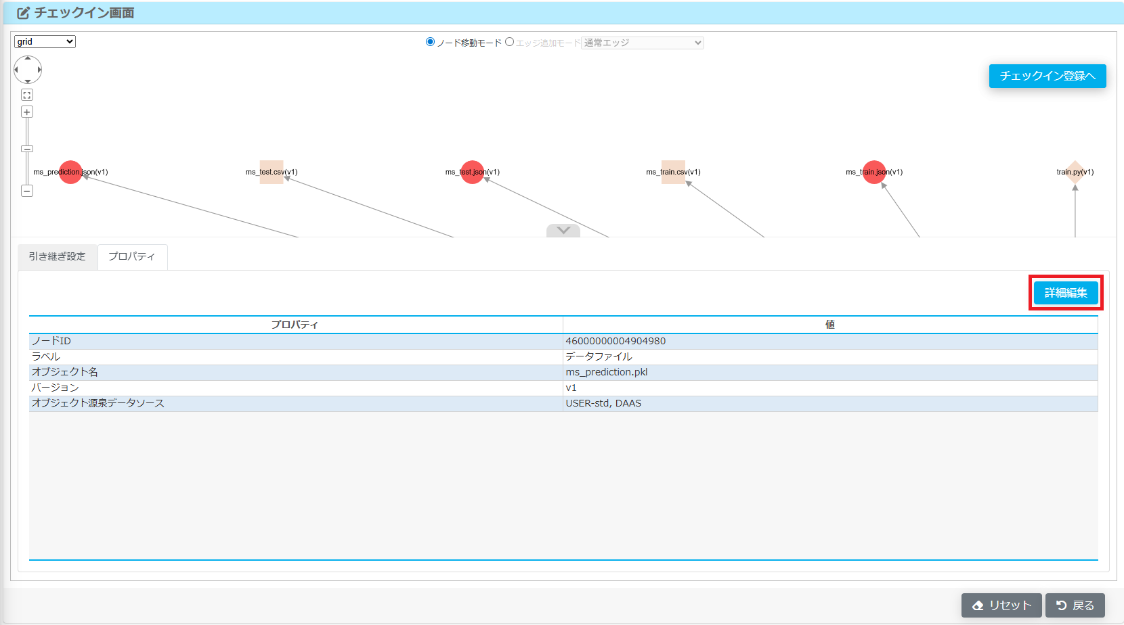
Task: Click the 詳細編集 button
Action: [x=1066, y=293]
